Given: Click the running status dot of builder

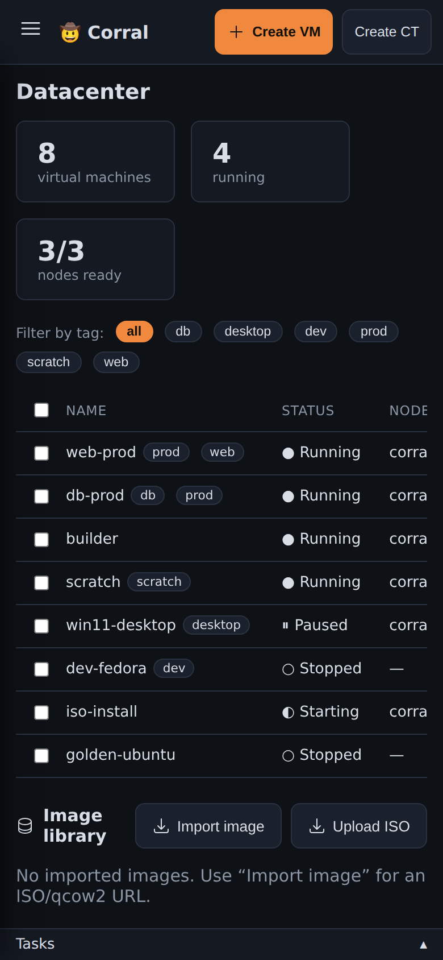Looking at the screenshot, I should coord(288,539).
